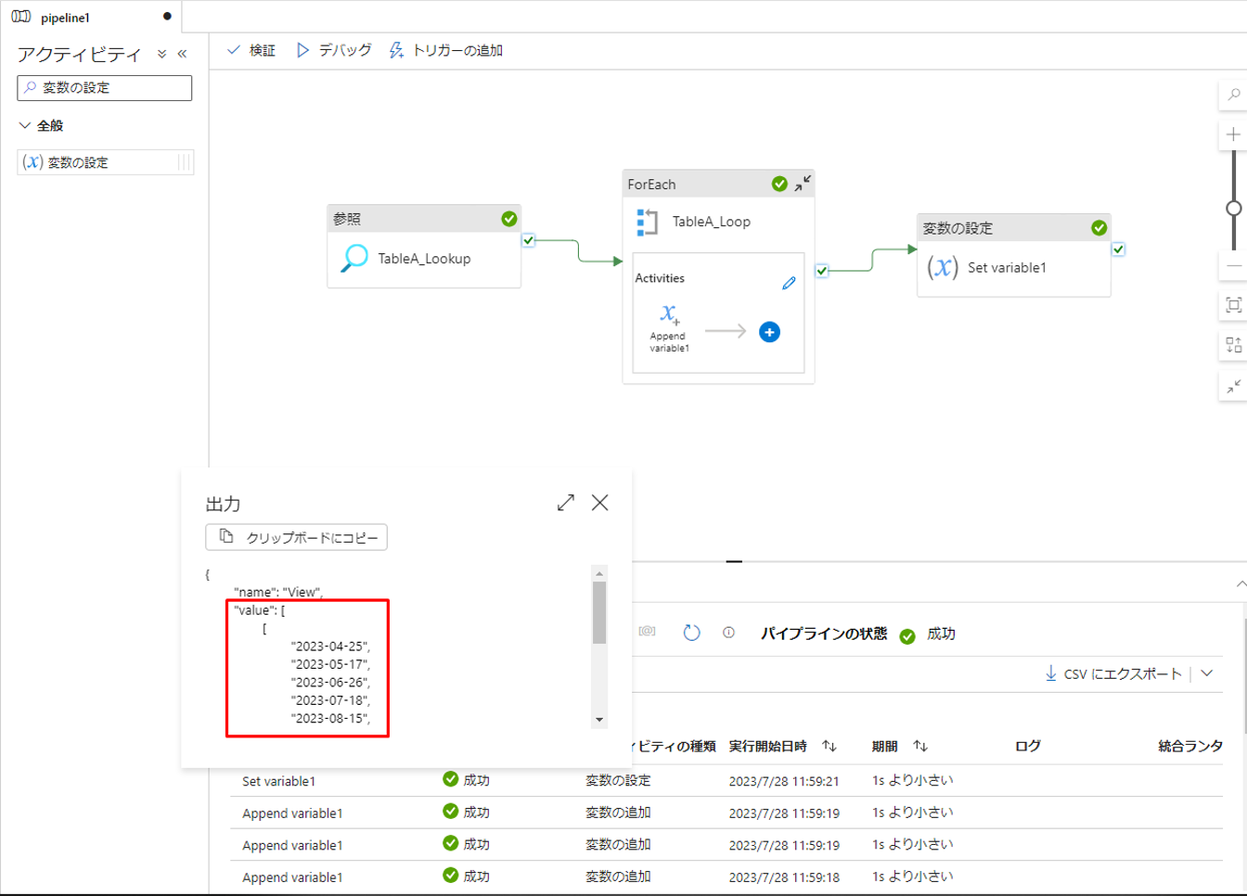Screen dimensions: 1247x896
Task: Select the Append variable1 activity icon
Action: (x=669, y=314)
